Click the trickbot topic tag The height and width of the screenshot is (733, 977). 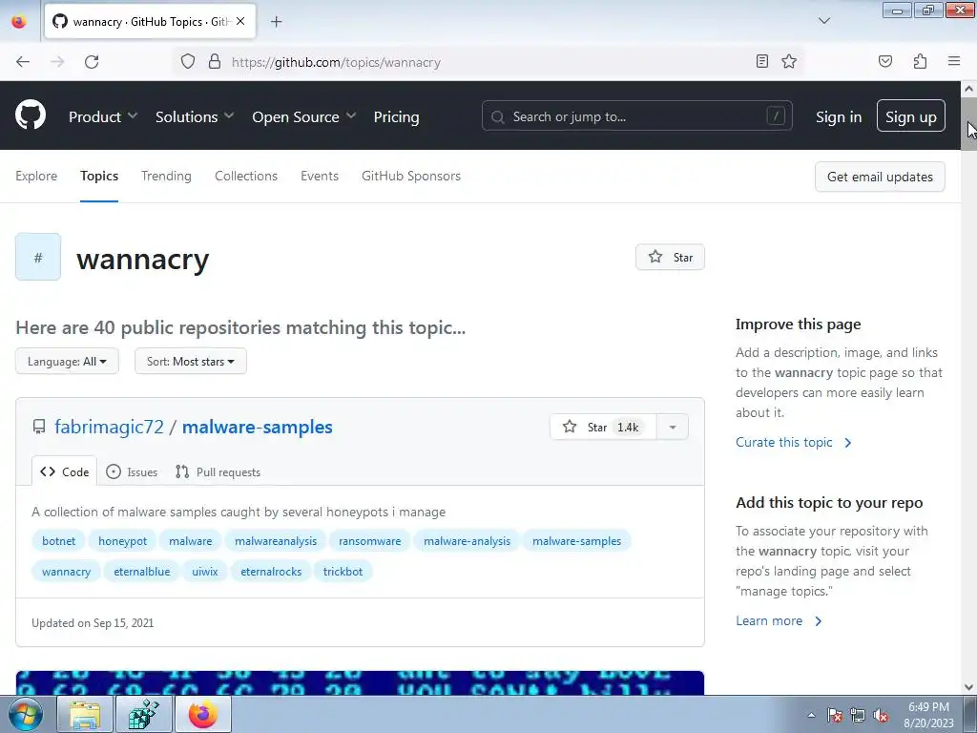point(343,572)
